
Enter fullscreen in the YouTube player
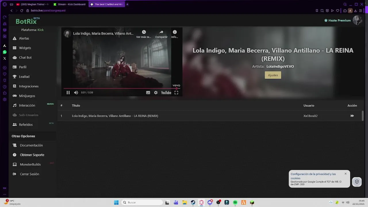(x=176, y=93)
